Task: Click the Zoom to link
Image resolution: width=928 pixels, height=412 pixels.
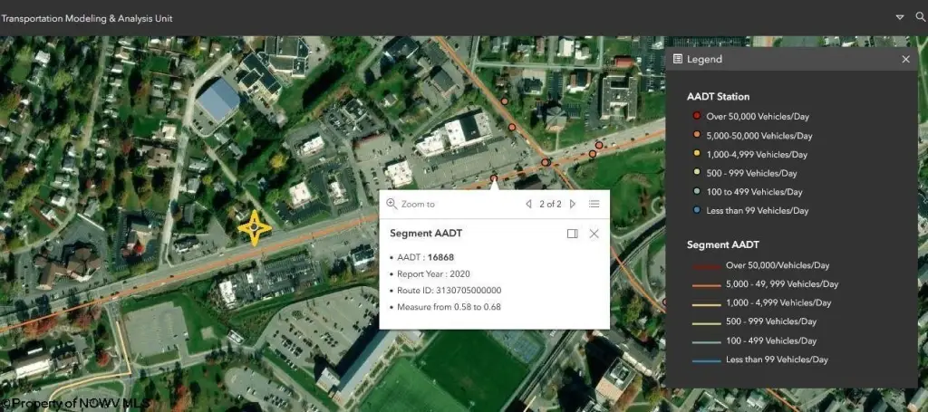Action: [418, 205]
